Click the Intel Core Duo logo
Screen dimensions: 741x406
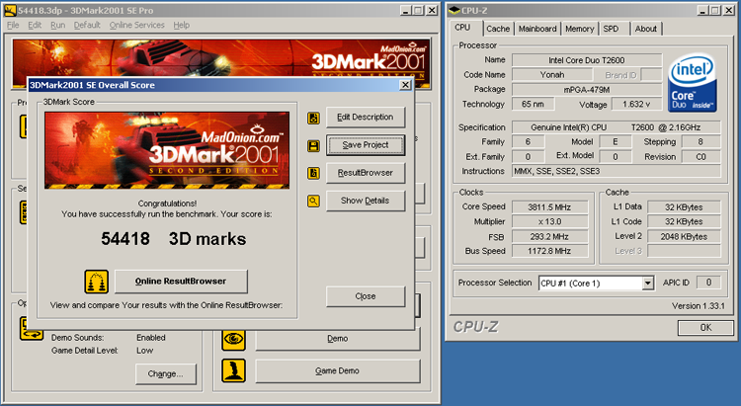pos(693,84)
